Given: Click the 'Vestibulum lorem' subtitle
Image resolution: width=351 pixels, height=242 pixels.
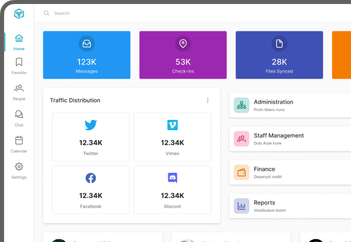Looking at the screenshot, I should coord(270,210).
